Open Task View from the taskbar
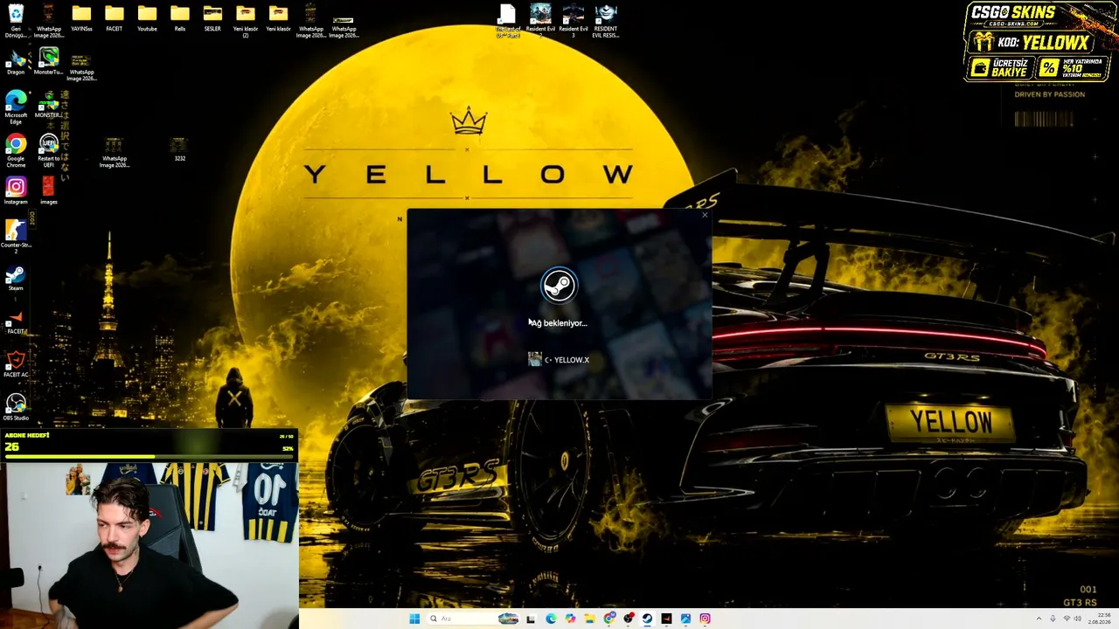The height and width of the screenshot is (629, 1119). click(531, 619)
